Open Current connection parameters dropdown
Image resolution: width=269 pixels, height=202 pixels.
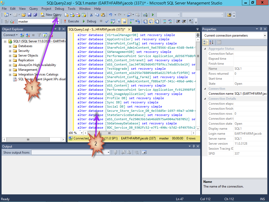click(x=265, y=36)
